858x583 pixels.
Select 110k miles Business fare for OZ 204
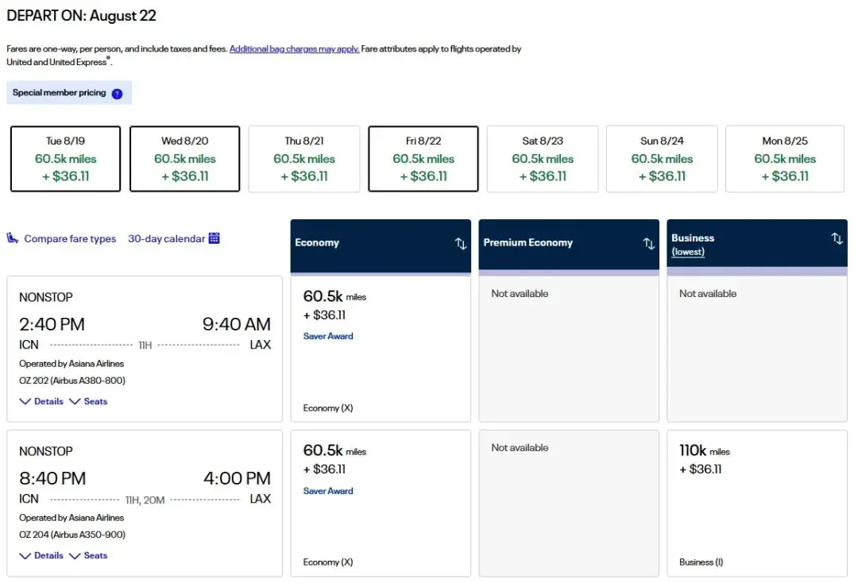coord(756,504)
